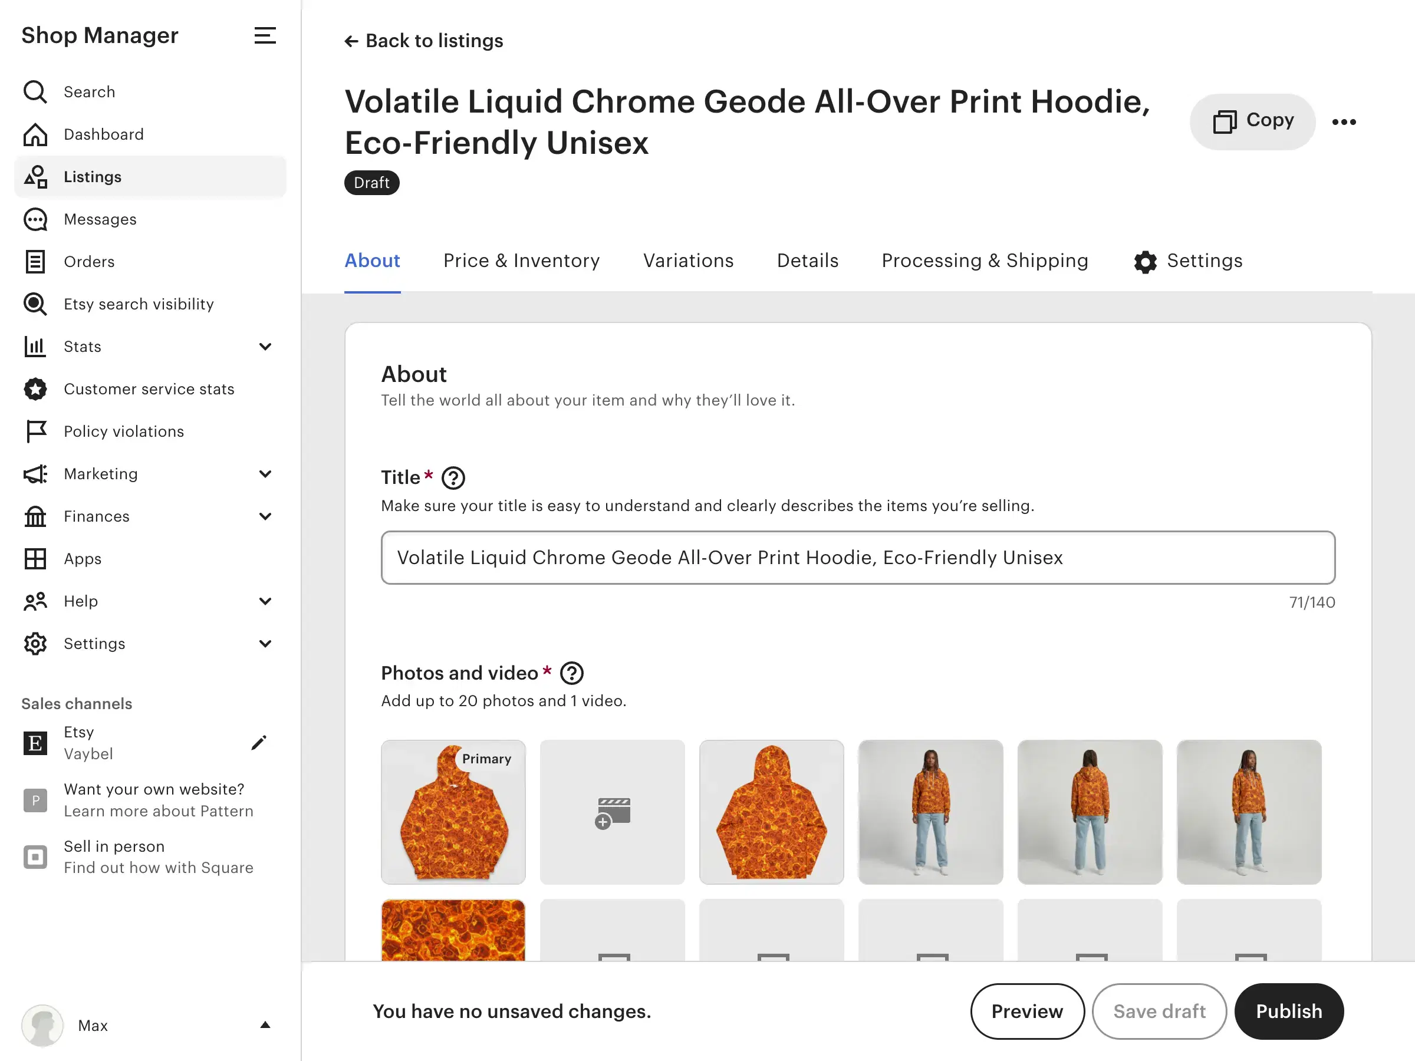Expand the Marketing section

[265, 474]
